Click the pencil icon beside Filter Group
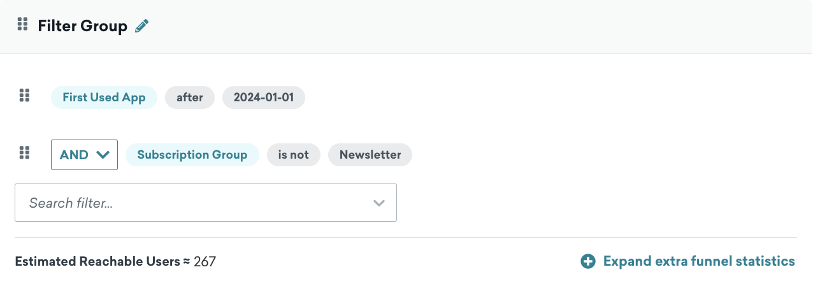 point(141,26)
